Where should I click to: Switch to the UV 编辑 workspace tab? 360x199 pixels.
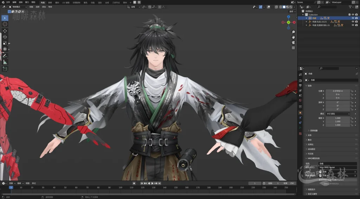66,2
